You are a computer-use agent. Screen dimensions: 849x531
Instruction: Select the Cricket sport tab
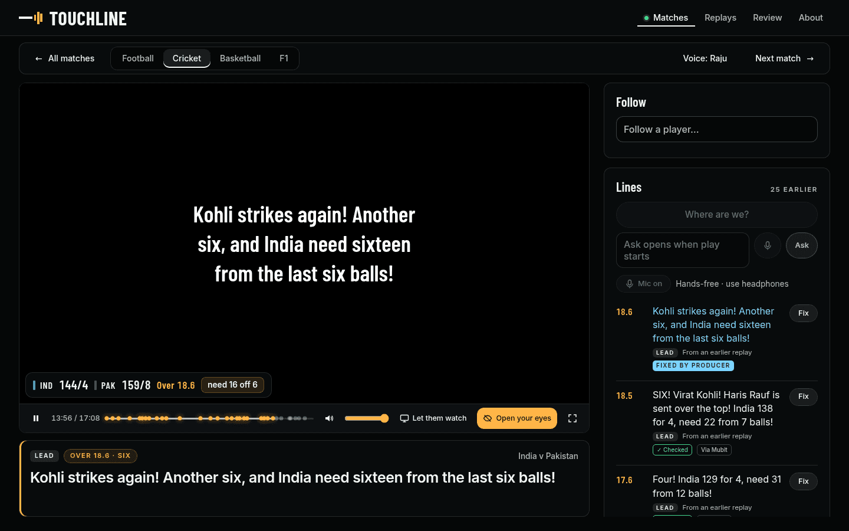coord(187,58)
